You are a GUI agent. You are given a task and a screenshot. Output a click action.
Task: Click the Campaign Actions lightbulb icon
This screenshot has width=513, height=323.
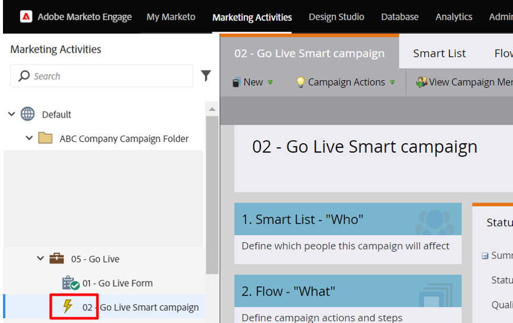[300, 82]
